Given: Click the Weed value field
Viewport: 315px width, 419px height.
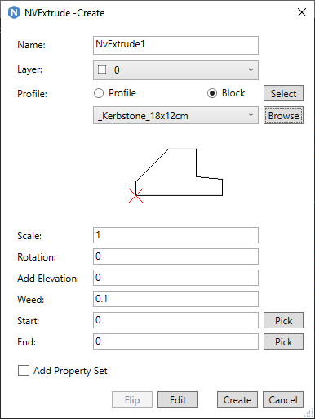Looking at the screenshot, I should click(x=175, y=299).
